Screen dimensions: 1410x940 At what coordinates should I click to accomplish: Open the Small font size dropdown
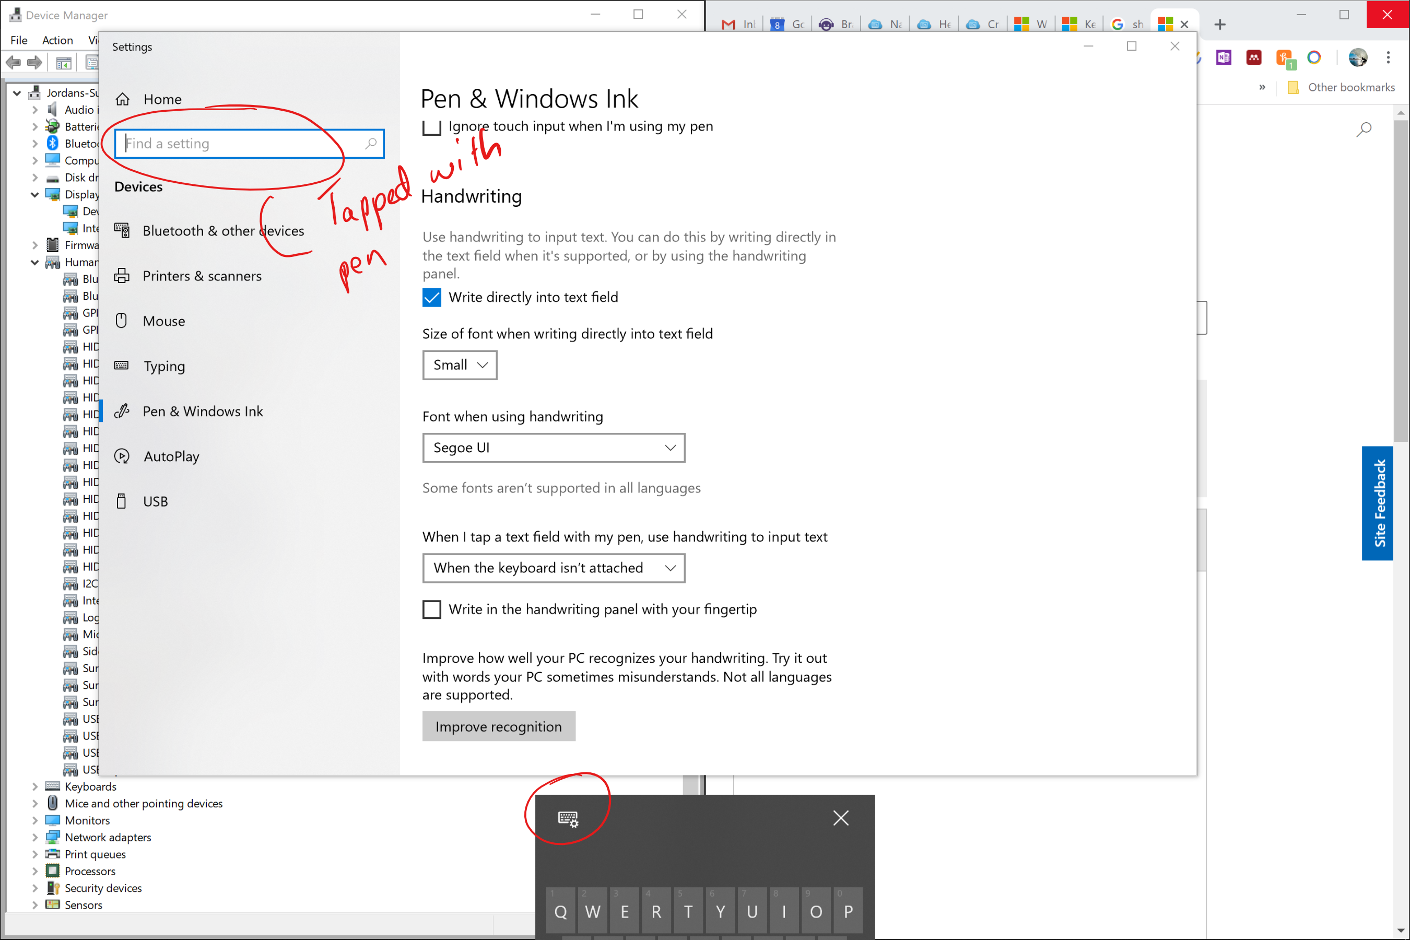point(460,365)
